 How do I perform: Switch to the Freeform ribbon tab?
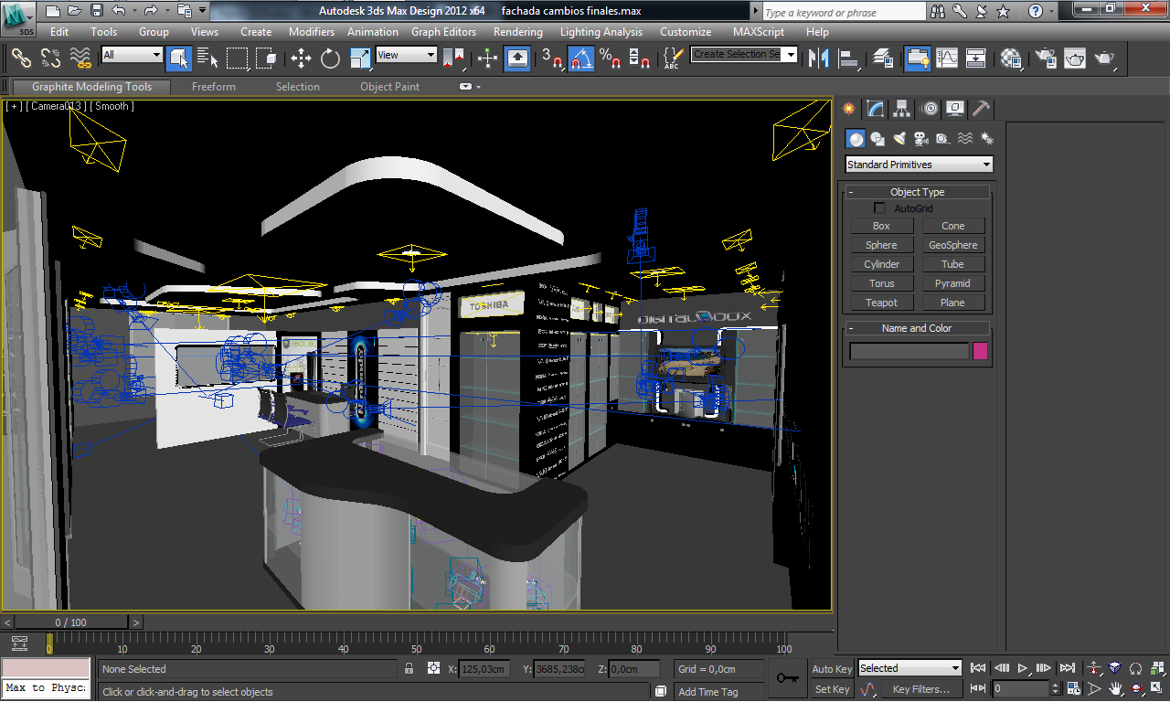click(213, 87)
